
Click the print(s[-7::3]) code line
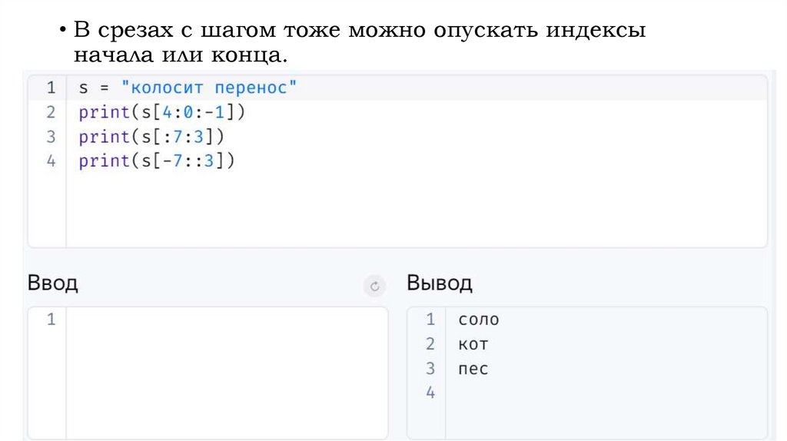156,161
